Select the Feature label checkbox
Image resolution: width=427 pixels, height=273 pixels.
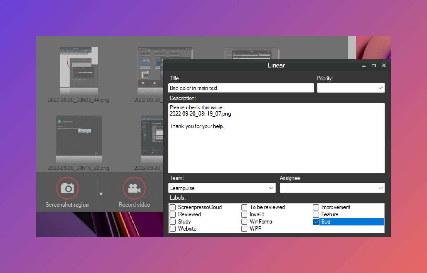click(316, 214)
